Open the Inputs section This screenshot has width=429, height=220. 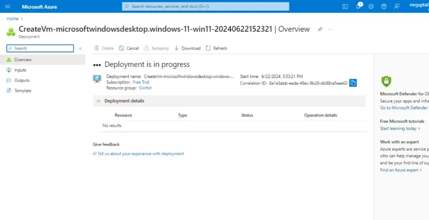(20, 70)
